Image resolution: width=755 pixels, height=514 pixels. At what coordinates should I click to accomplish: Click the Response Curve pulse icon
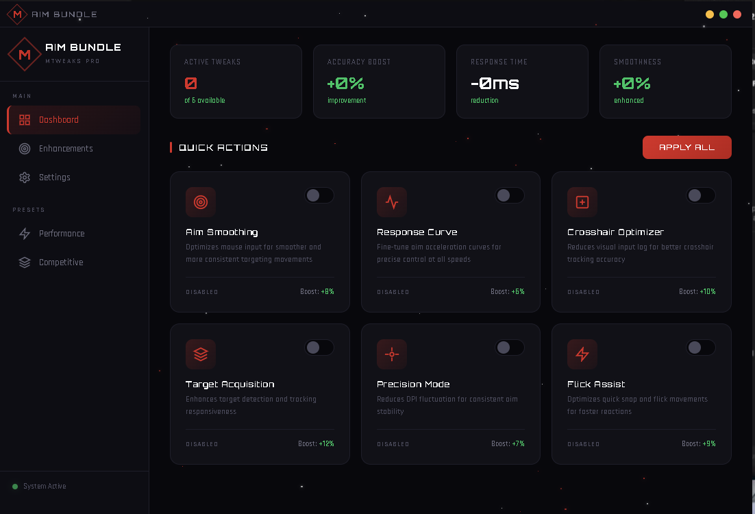pyautogui.click(x=392, y=202)
